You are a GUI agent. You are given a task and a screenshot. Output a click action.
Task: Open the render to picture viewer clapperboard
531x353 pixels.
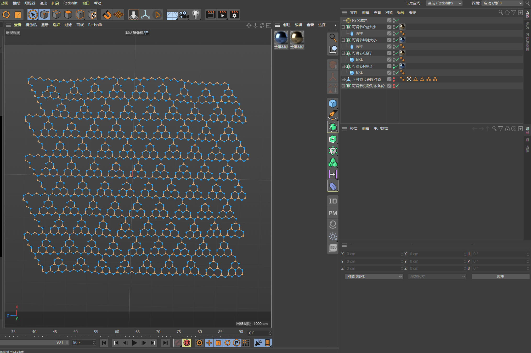click(222, 15)
